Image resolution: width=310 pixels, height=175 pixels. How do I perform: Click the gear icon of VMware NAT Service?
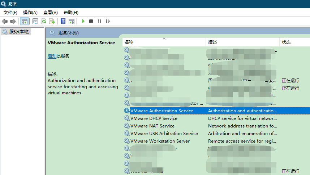126,126
